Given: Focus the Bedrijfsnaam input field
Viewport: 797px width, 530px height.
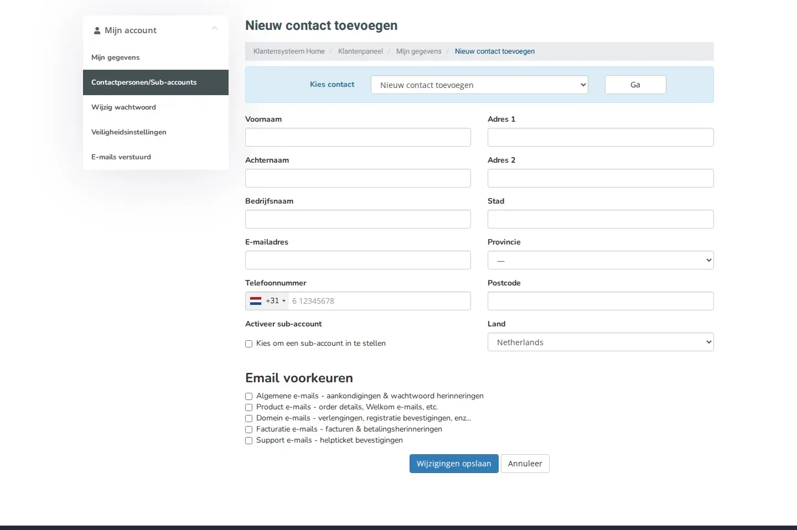Looking at the screenshot, I should 358,219.
